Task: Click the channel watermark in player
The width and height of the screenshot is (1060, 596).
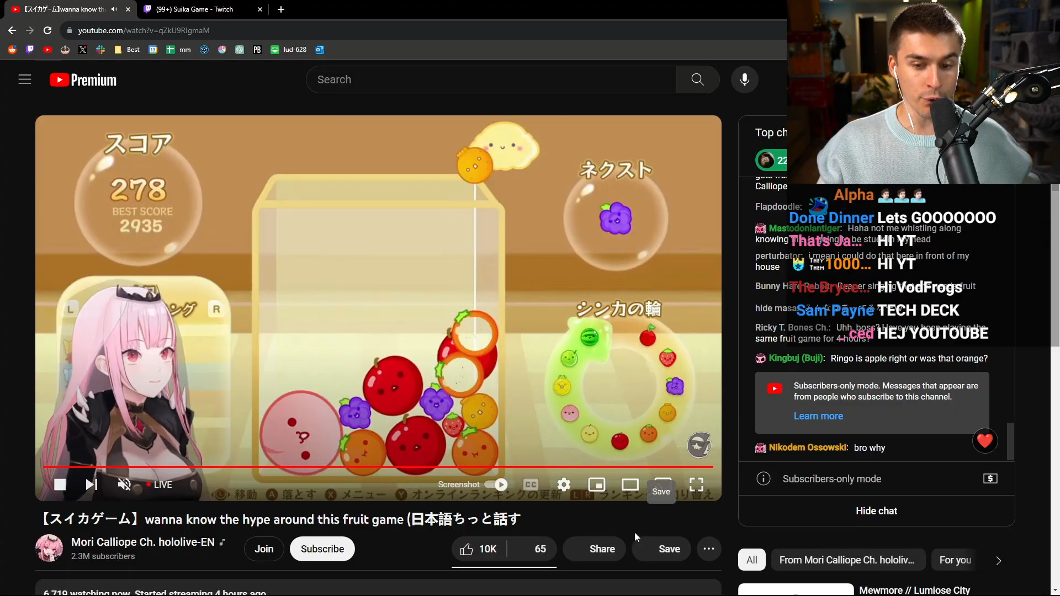Action: tap(699, 445)
